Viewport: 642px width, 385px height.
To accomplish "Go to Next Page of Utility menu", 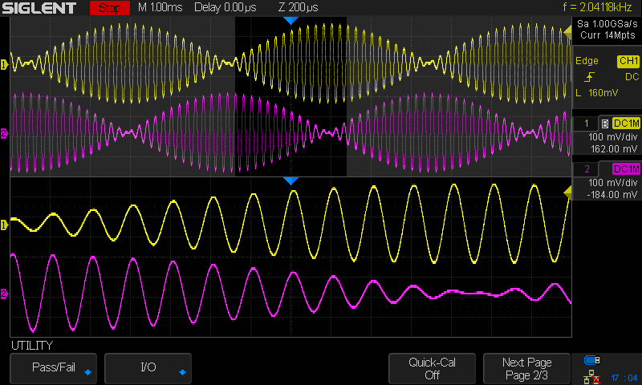I will click(x=527, y=368).
